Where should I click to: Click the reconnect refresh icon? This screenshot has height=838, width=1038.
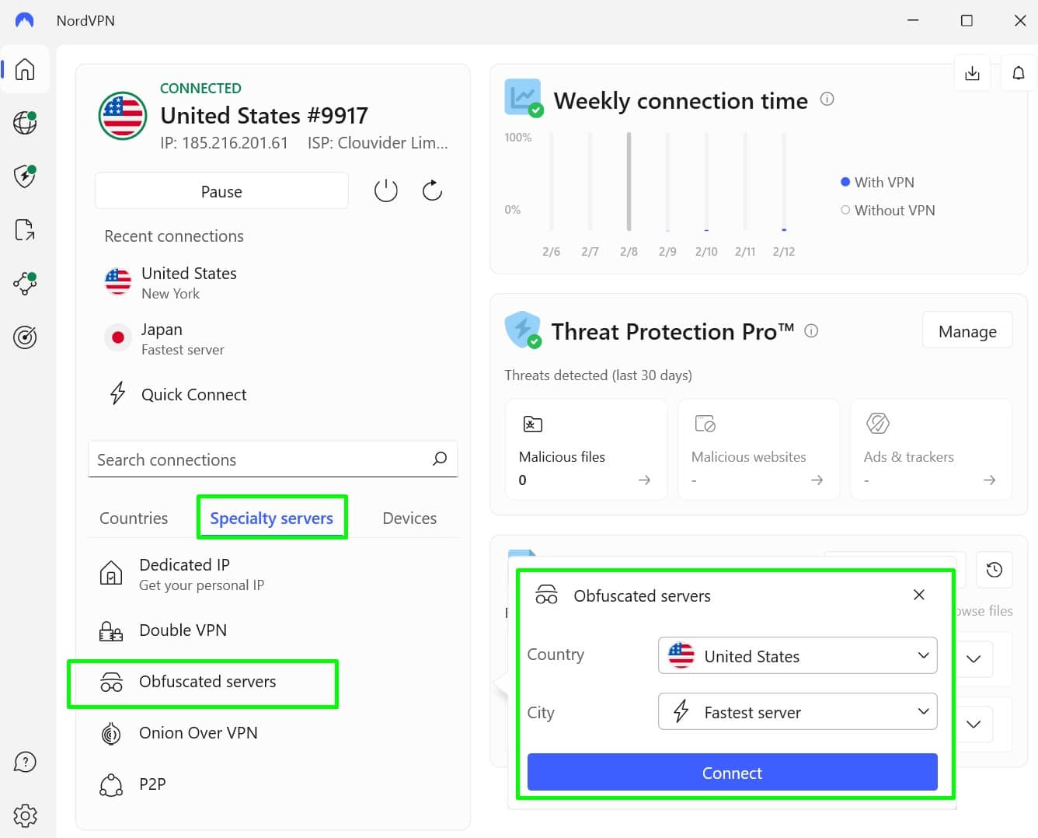432,190
